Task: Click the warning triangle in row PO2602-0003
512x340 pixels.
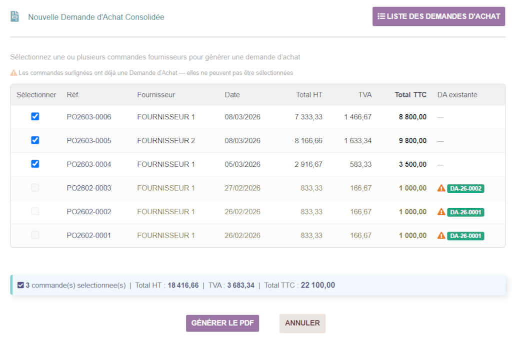Action: (441, 188)
